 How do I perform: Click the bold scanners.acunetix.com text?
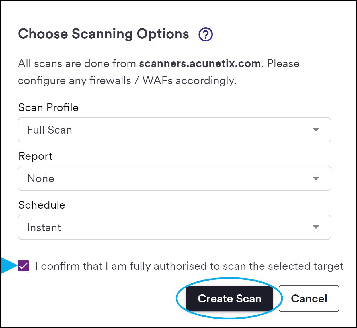point(200,63)
